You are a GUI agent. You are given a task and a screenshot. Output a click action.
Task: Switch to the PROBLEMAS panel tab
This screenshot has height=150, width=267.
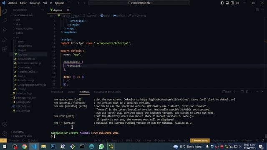pos(57,92)
